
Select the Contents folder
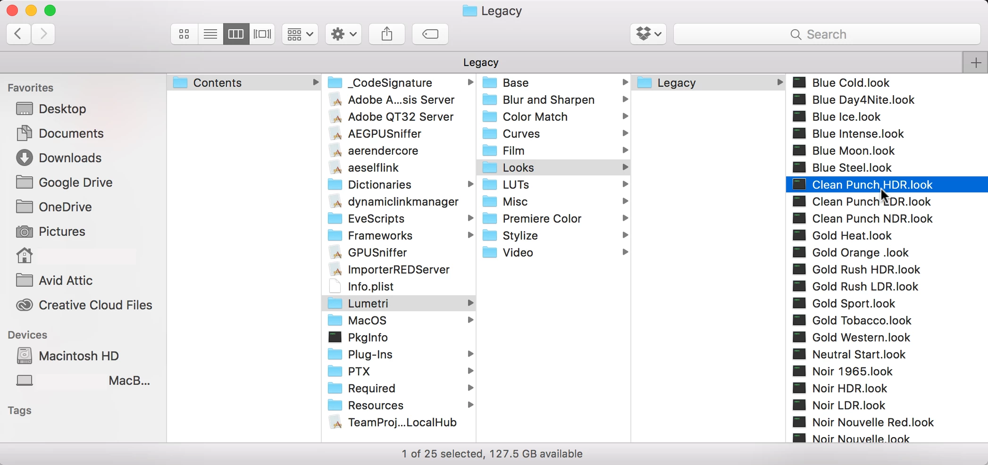[x=244, y=83]
